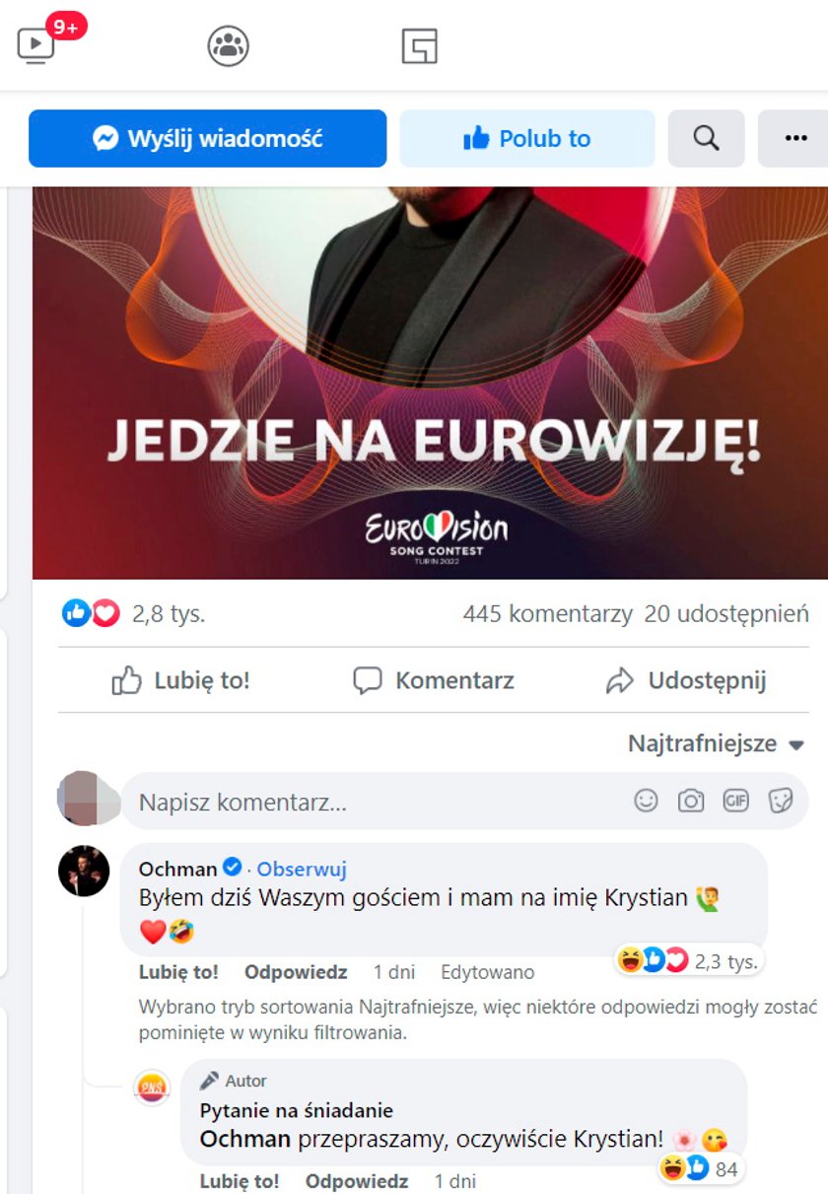This screenshot has height=1194, width=828.
Task: Toggle Lubię to! on the post
Action: pos(180,680)
